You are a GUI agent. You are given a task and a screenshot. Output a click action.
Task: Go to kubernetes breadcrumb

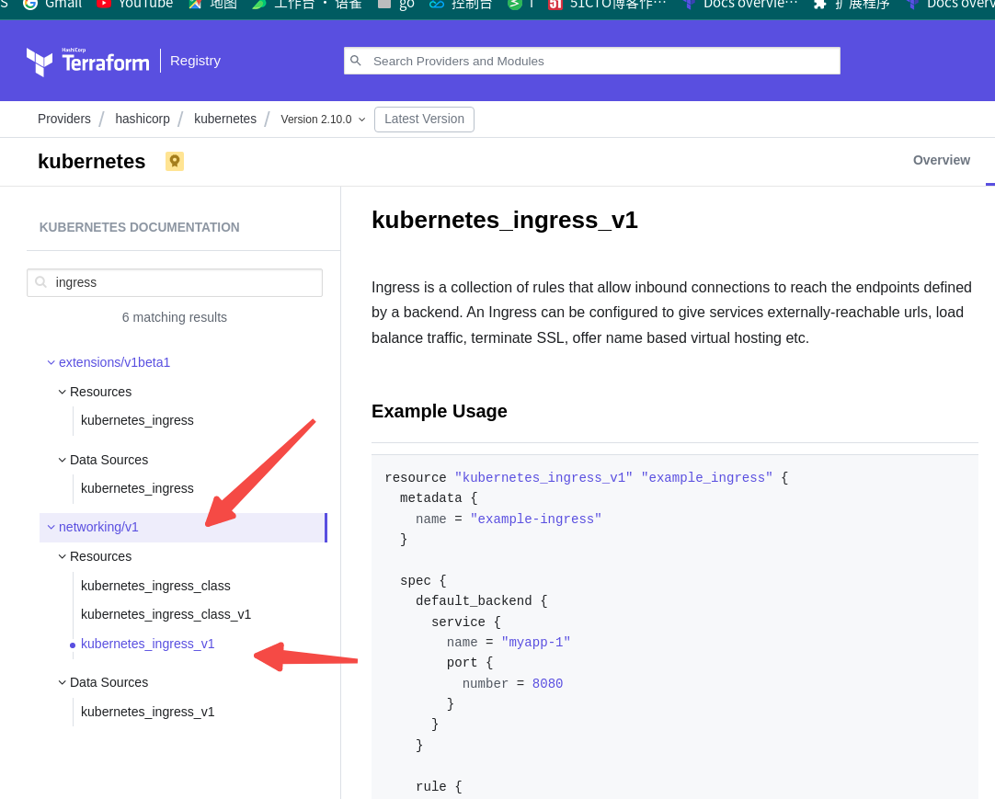[x=225, y=119]
